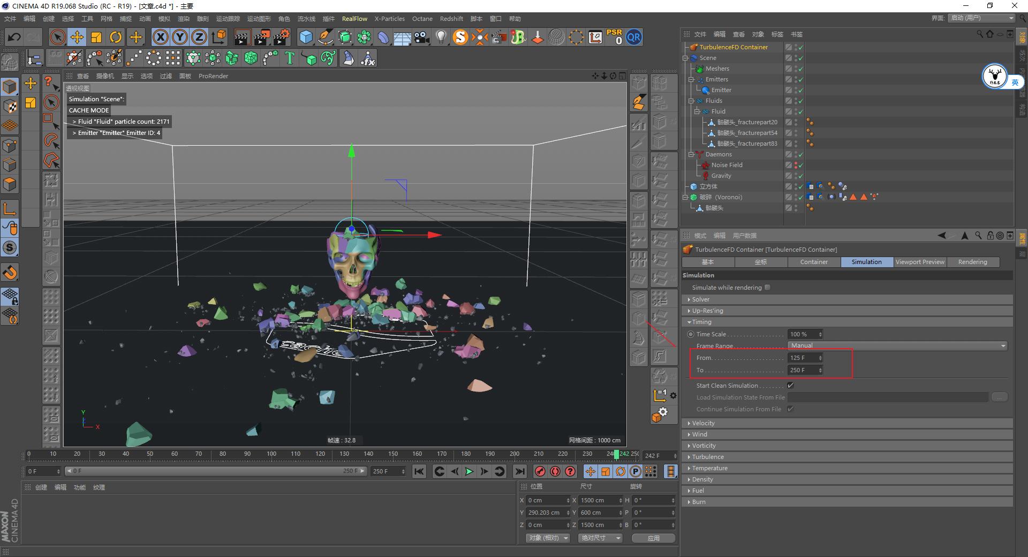Image resolution: width=1028 pixels, height=557 pixels.
Task: Click the From field showing 125 F
Action: tap(802, 357)
